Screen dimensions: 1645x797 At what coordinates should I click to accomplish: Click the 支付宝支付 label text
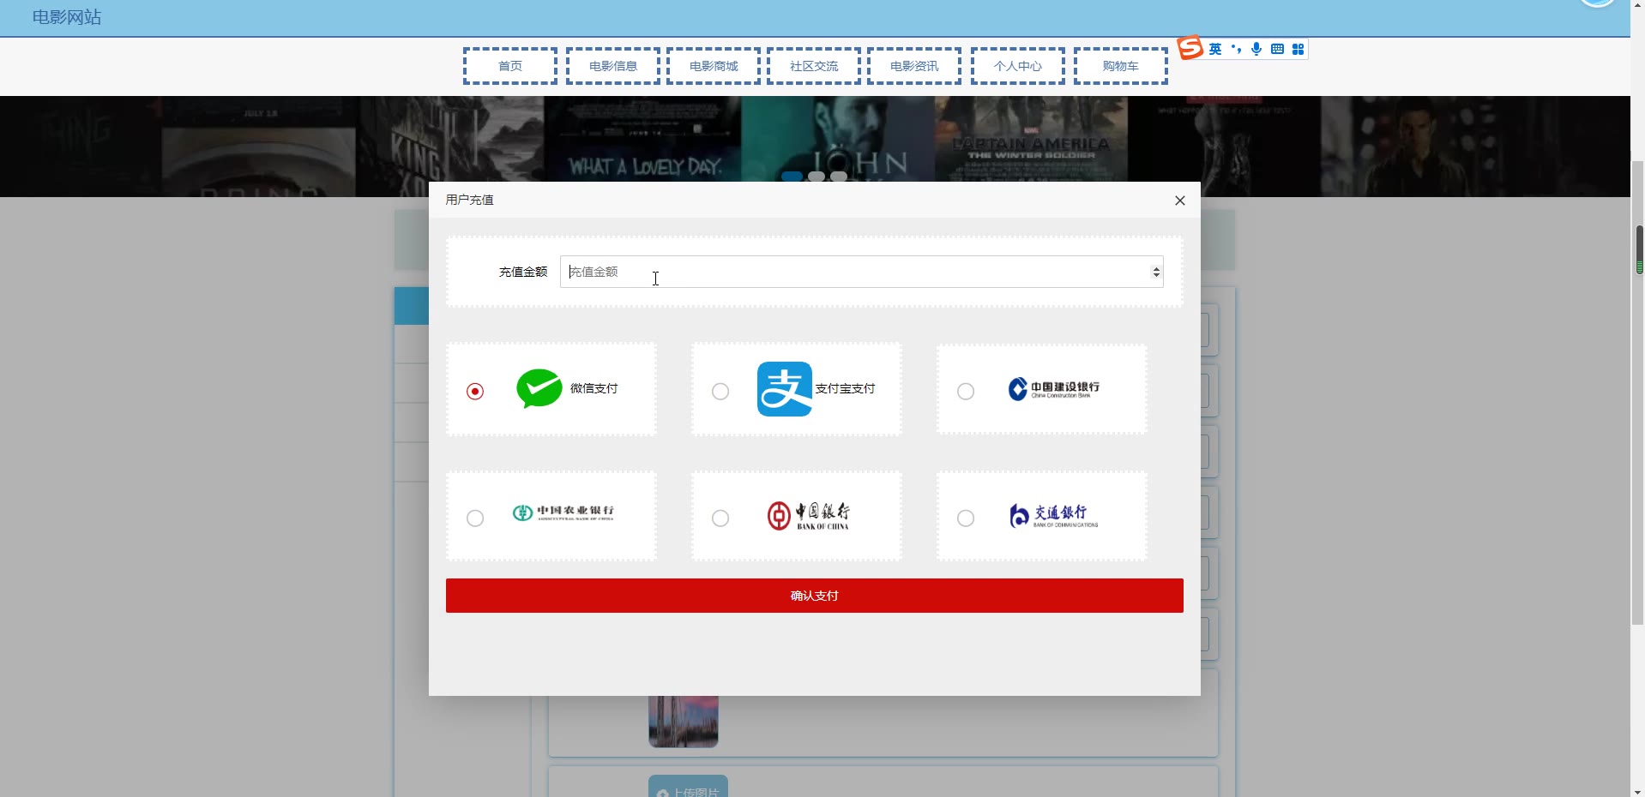click(x=845, y=388)
